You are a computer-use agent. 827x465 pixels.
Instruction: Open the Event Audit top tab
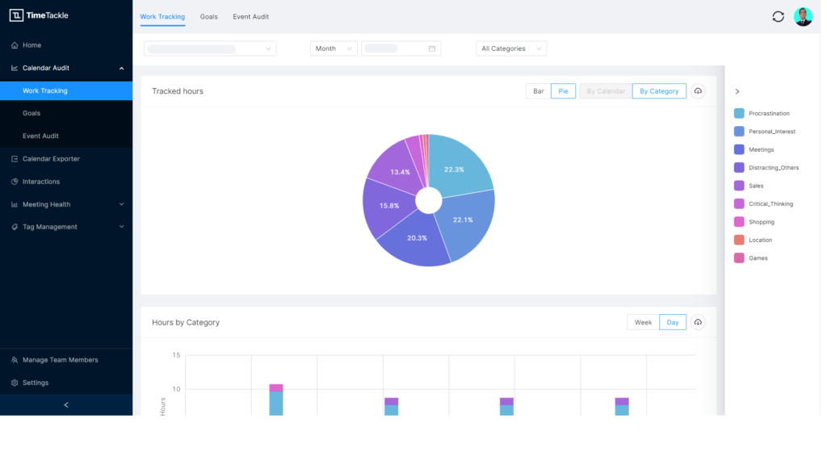[250, 17]
